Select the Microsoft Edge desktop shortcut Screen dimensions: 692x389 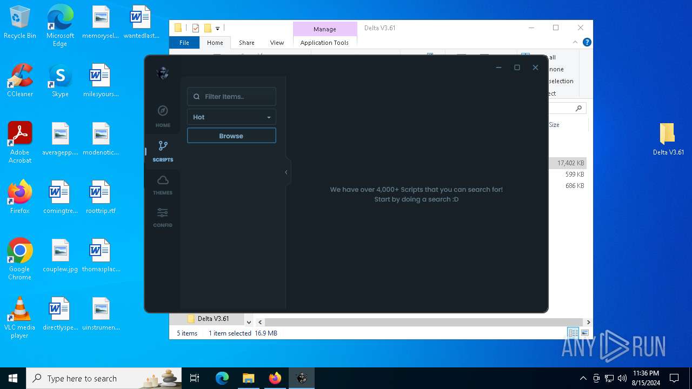pyautogui.click(x=60, y=26)
